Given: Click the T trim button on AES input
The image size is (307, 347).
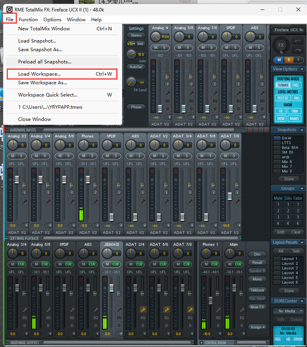Looking at the screenshot, I should point(262,84).
